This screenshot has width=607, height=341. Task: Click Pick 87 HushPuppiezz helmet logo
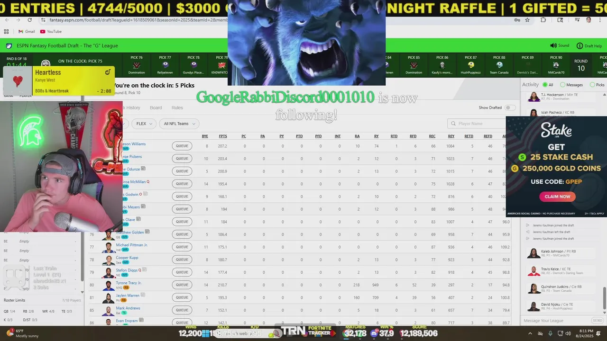(470, 65)
